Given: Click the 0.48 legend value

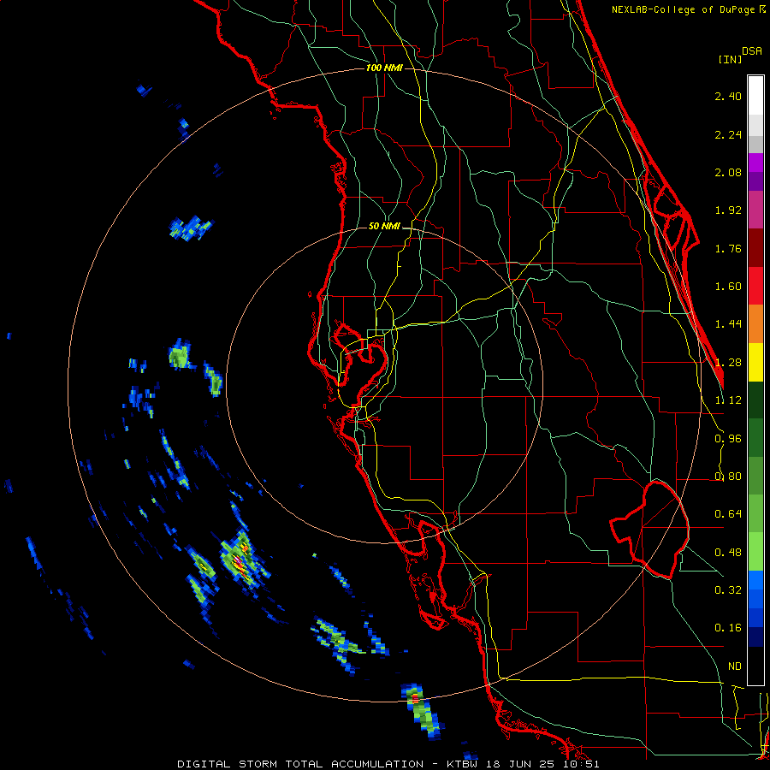Looking at the screenshot, I should 728,553.
